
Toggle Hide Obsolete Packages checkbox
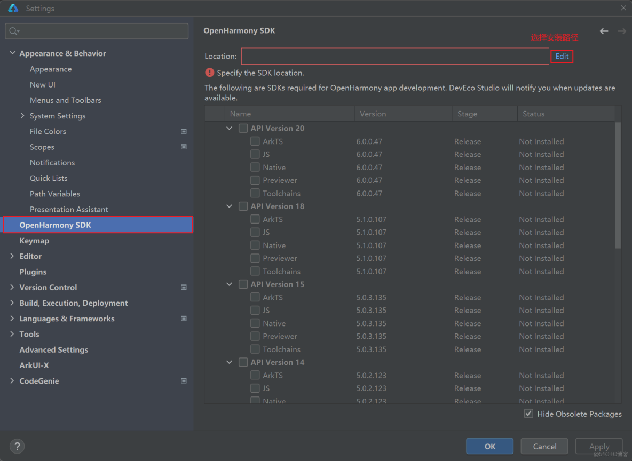click(528, 414)
